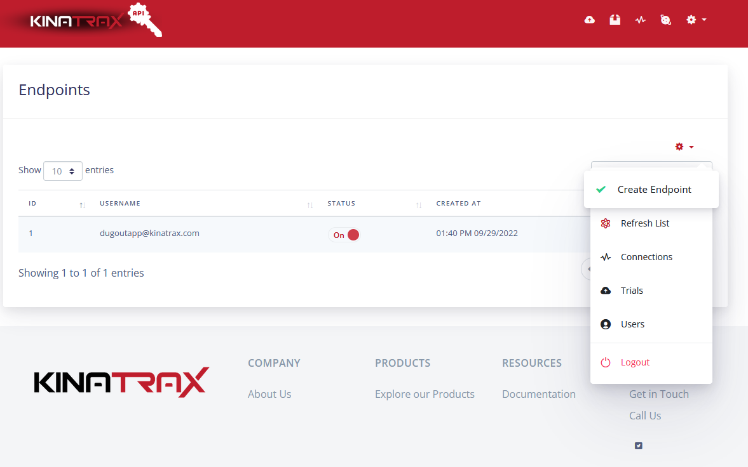Image resolution: width=748 pixels, height=467 pixels.
Task: Click the cloud upload icon in header
Action: [x=589, y=20]
